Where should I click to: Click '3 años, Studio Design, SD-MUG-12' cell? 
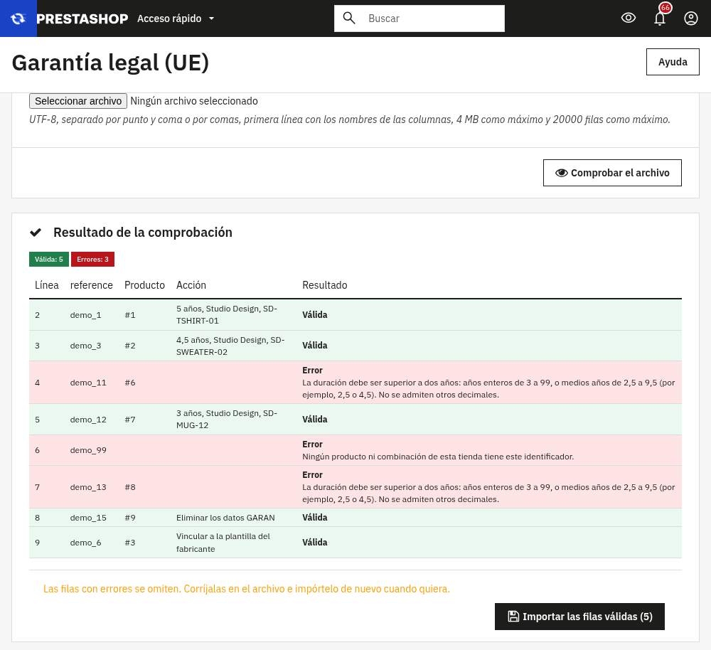coord(227,420)
